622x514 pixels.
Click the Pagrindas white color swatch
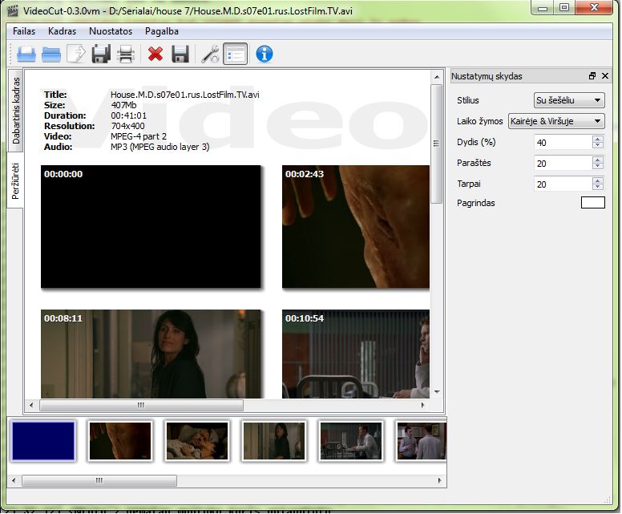click(x=592, y=202)
